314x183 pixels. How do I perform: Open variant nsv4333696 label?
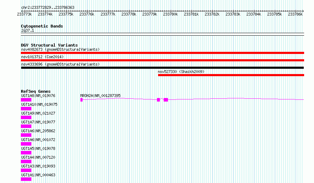[60, 64]
